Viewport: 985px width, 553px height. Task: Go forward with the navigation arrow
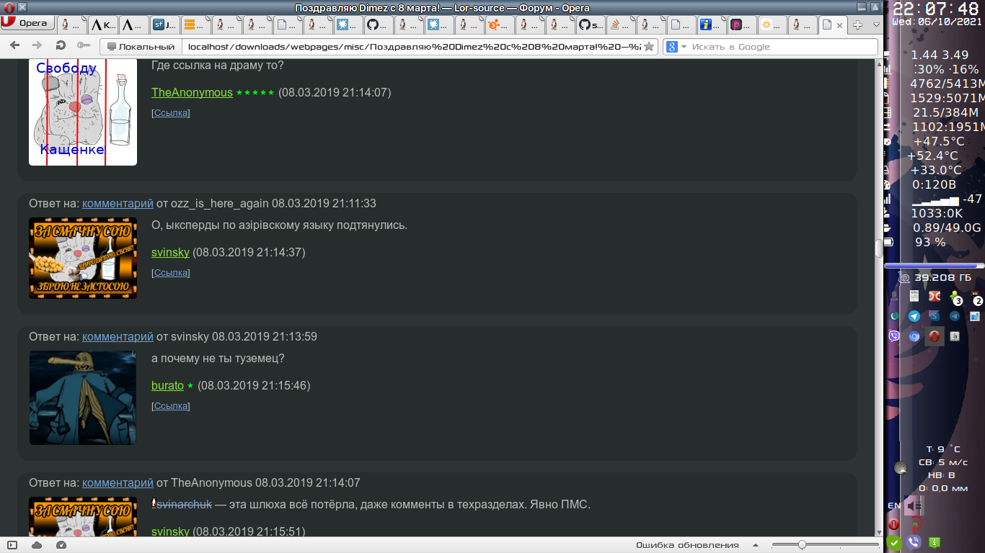coord(37,46)
